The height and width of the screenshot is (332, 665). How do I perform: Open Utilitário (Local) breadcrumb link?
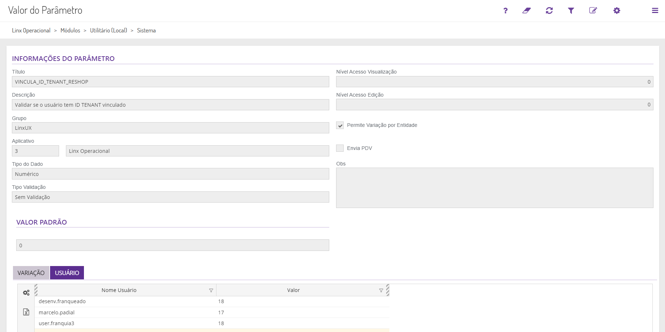point(108,31)
